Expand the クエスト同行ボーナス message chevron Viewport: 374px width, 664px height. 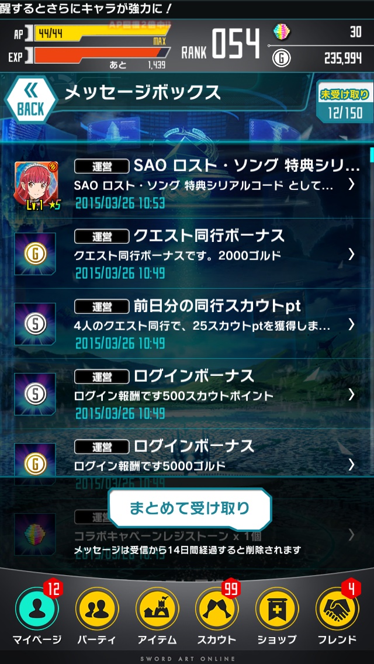pos(351,254)
